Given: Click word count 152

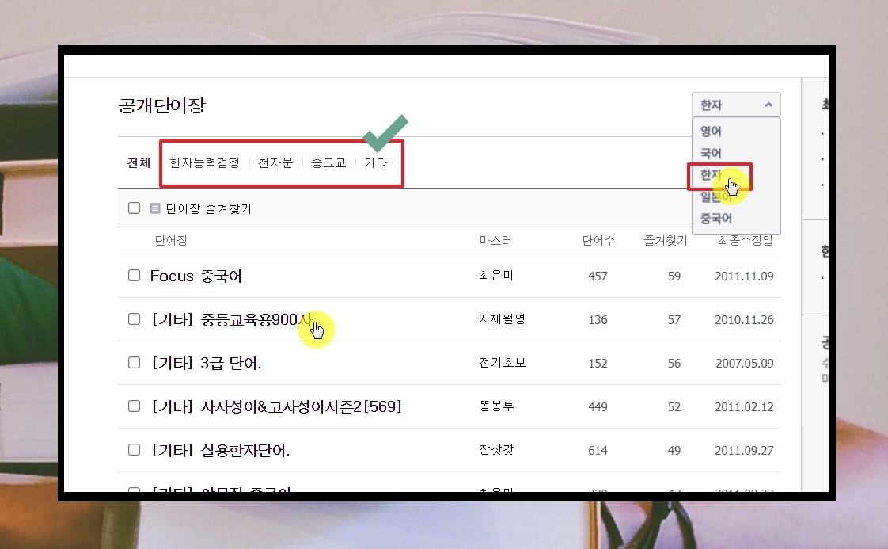Looking at the screenshot, I should pos(598,364).
